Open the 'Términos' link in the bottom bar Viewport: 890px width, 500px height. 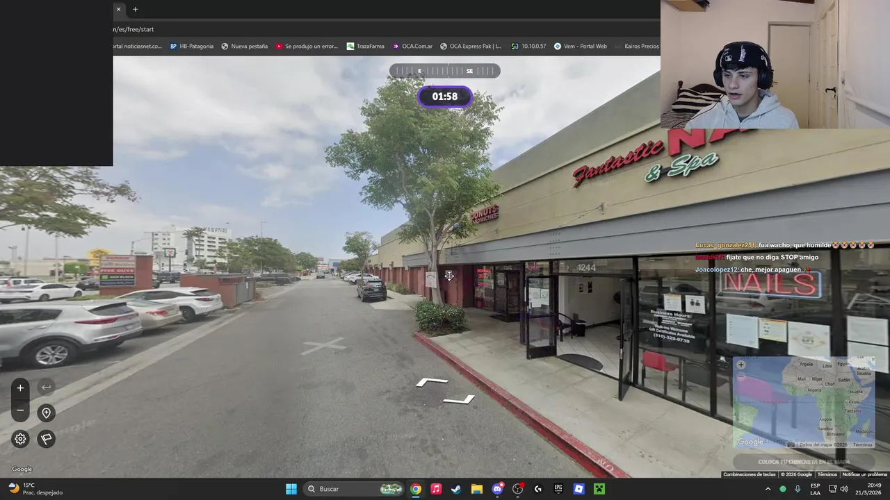point(827,474)
